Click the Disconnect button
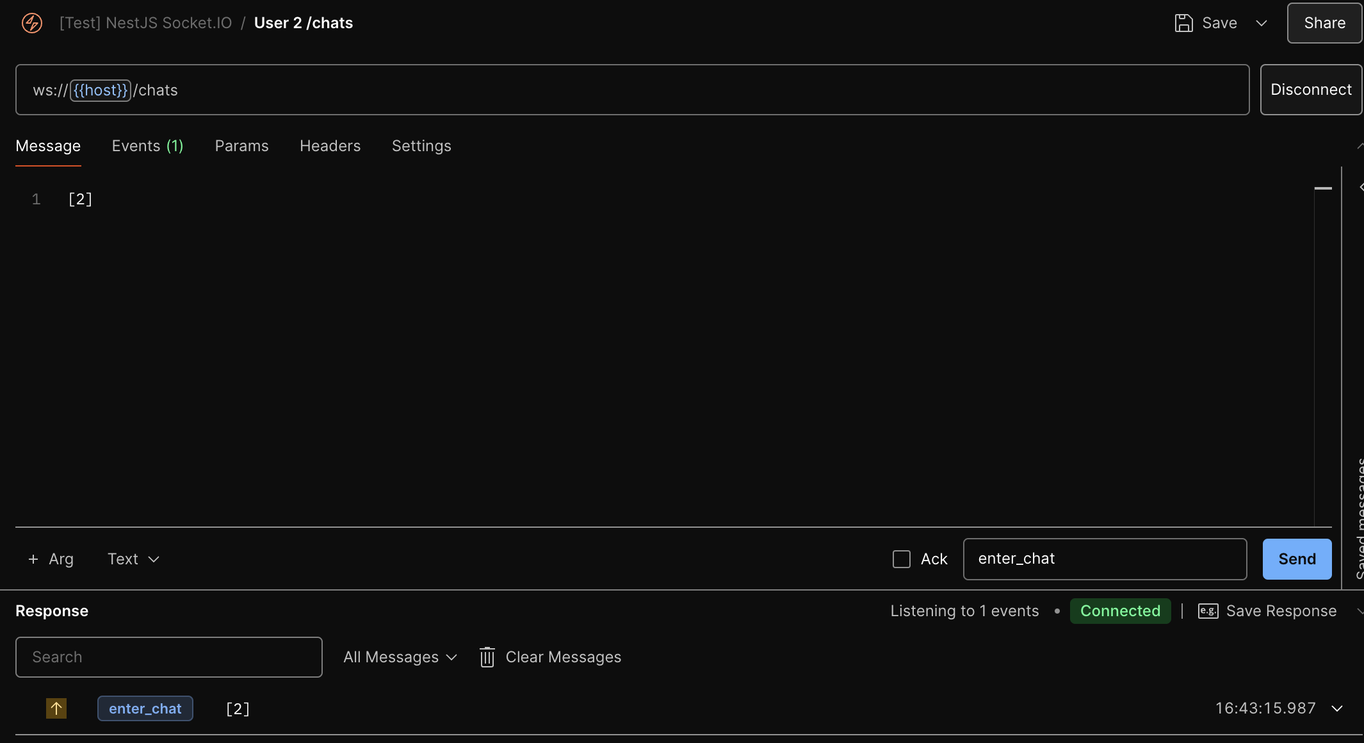Image resolution: width=1364 pixels, height=743 pixels. (x=1311, y=90)
